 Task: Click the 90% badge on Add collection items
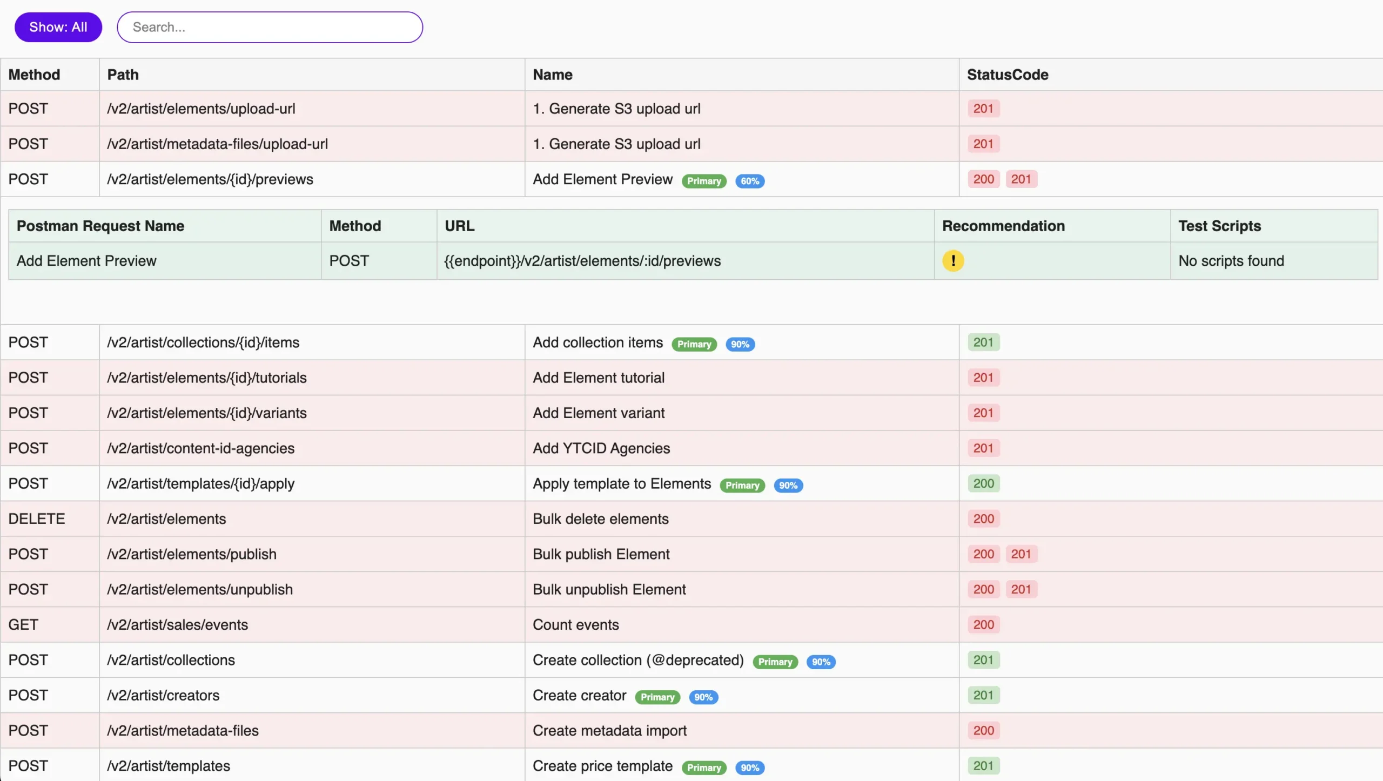point(740,344)
